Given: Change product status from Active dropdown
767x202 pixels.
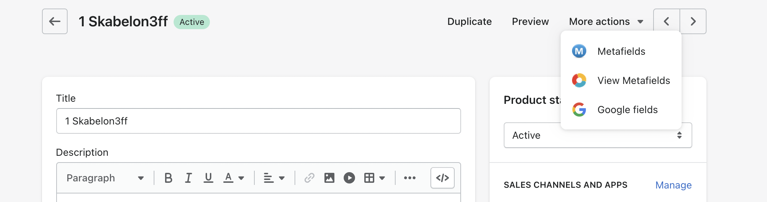Looking at the screenshot, I should point(598,135).
